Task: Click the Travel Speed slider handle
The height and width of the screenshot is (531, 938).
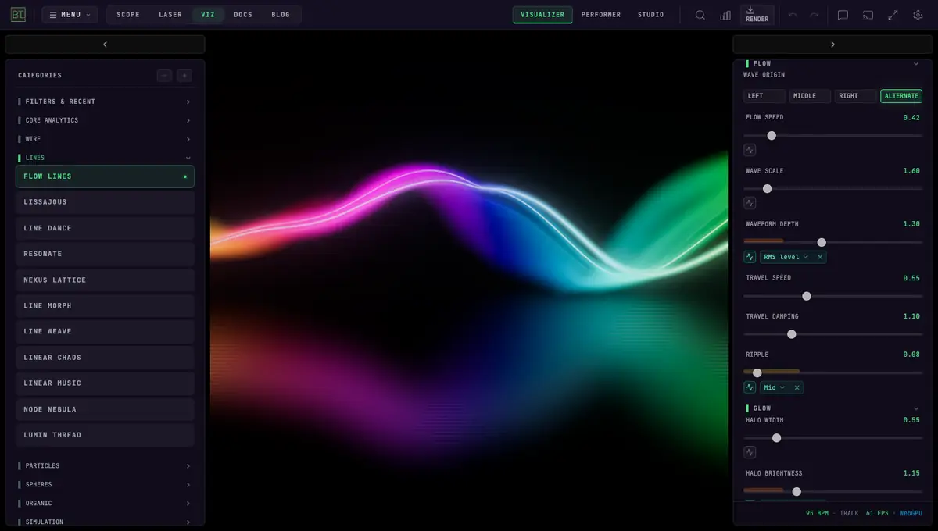Action: 807,296
